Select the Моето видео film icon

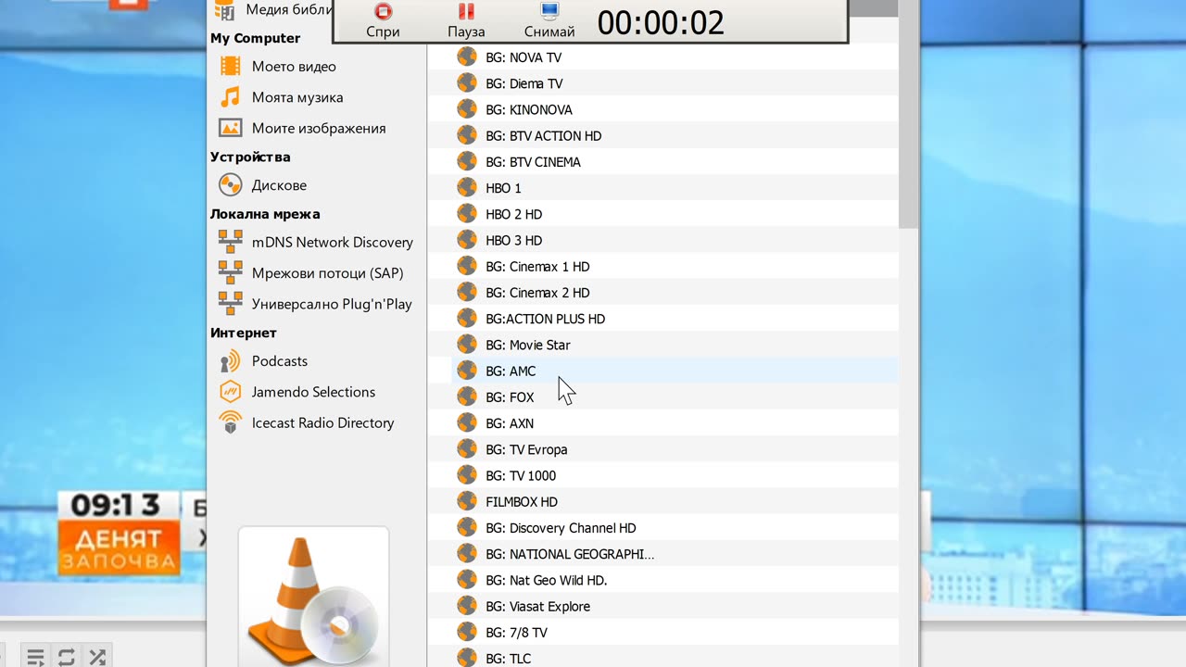230,67
